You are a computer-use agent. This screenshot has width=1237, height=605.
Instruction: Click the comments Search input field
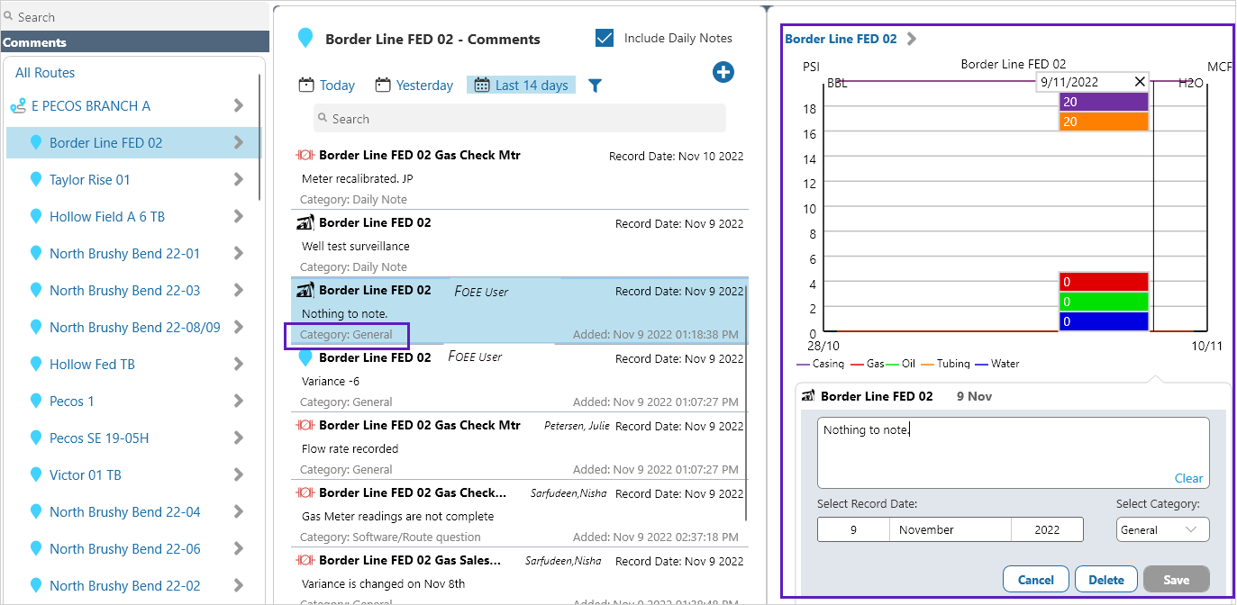pos(520,119)
